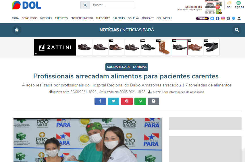The image size is (245, 162).
Task: Open search in the blue section bar
Action: (237, 30)
